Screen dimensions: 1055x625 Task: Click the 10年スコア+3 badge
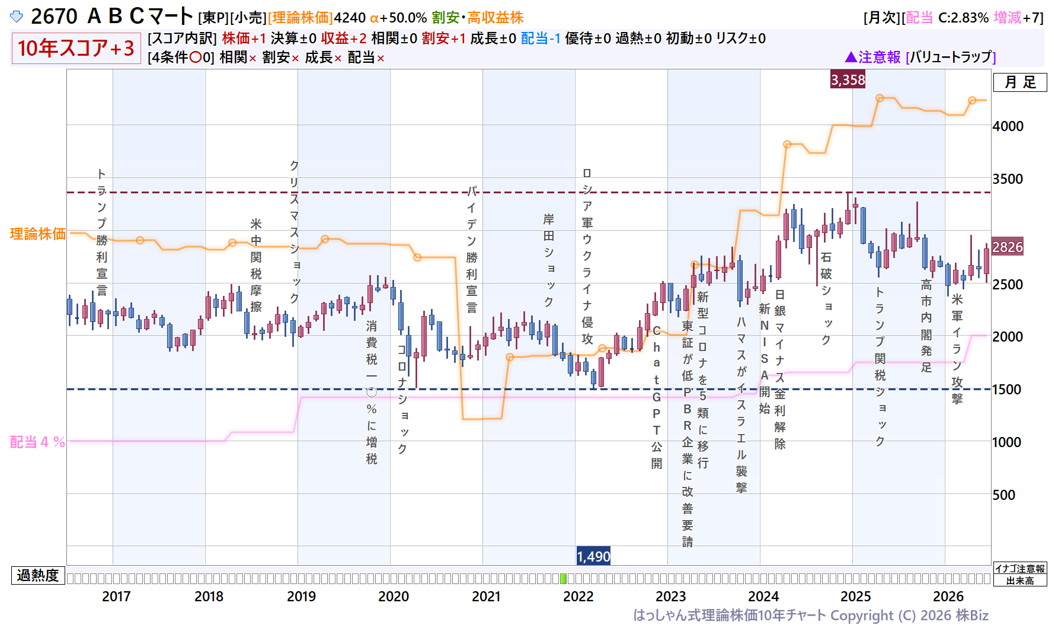pos(76,48)
